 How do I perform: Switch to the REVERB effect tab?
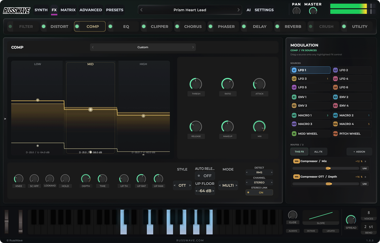(x=293, y=27)
